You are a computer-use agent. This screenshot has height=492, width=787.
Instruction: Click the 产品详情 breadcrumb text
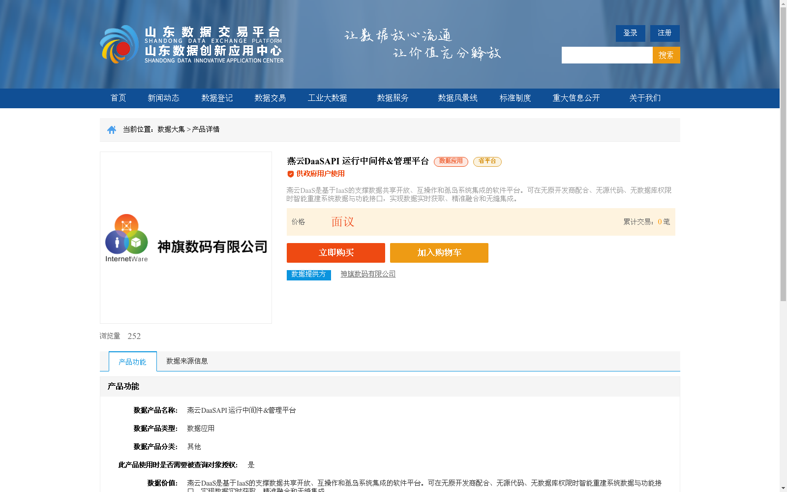point(206,129)
